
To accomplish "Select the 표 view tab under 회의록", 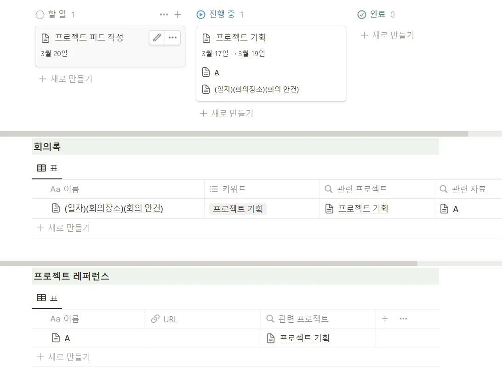I will coord(47,168).
